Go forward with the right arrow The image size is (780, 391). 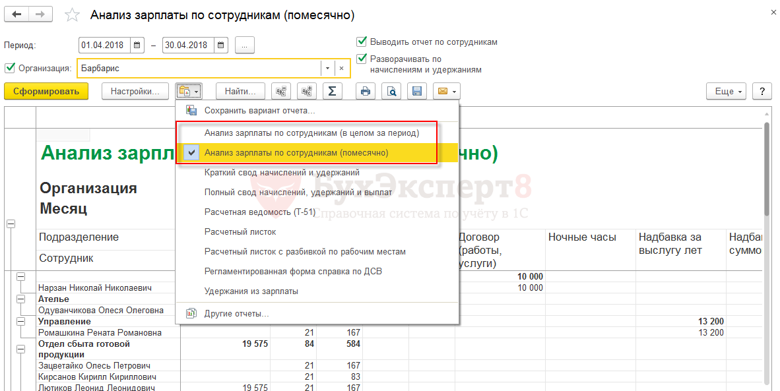(x=40, y=15)
